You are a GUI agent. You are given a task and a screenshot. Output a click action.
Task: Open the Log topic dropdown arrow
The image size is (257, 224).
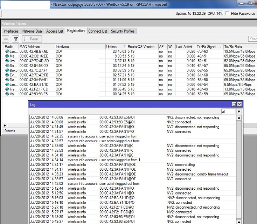[x=239, y=111]
